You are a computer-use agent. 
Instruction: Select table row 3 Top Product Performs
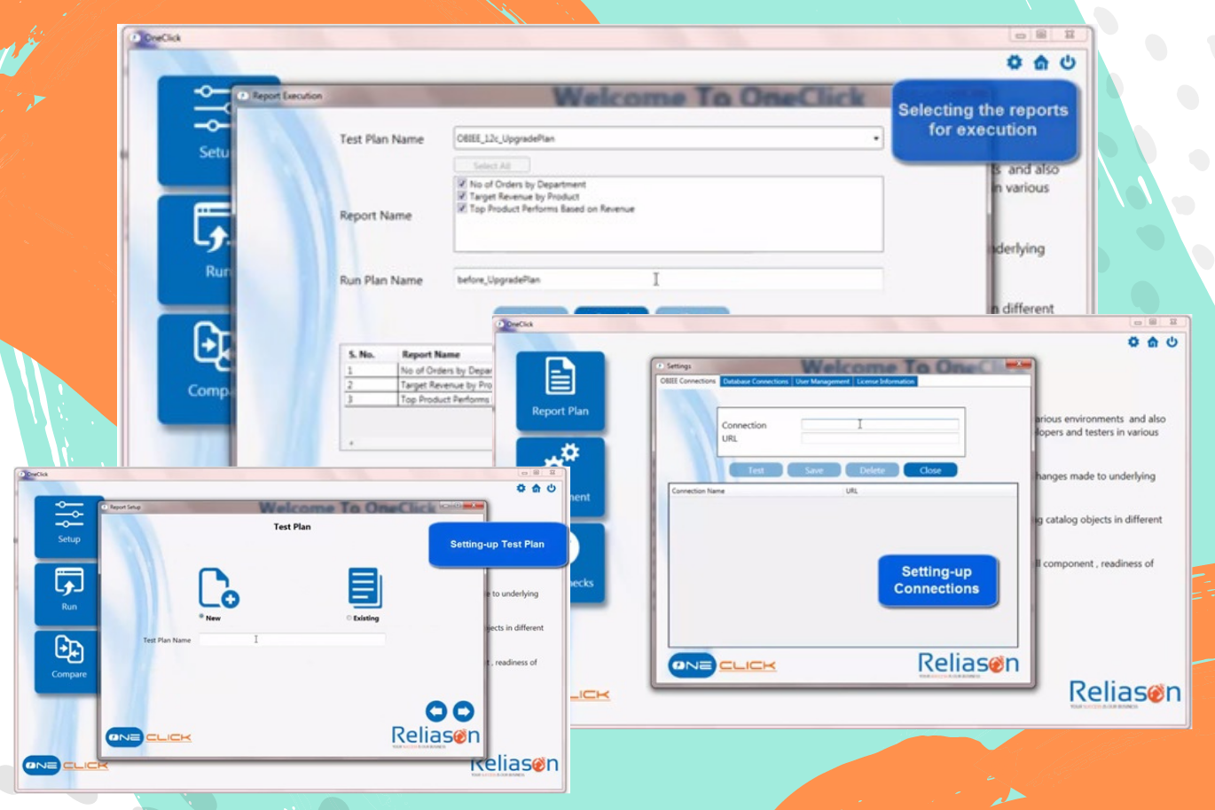click(x=419, y=399)
